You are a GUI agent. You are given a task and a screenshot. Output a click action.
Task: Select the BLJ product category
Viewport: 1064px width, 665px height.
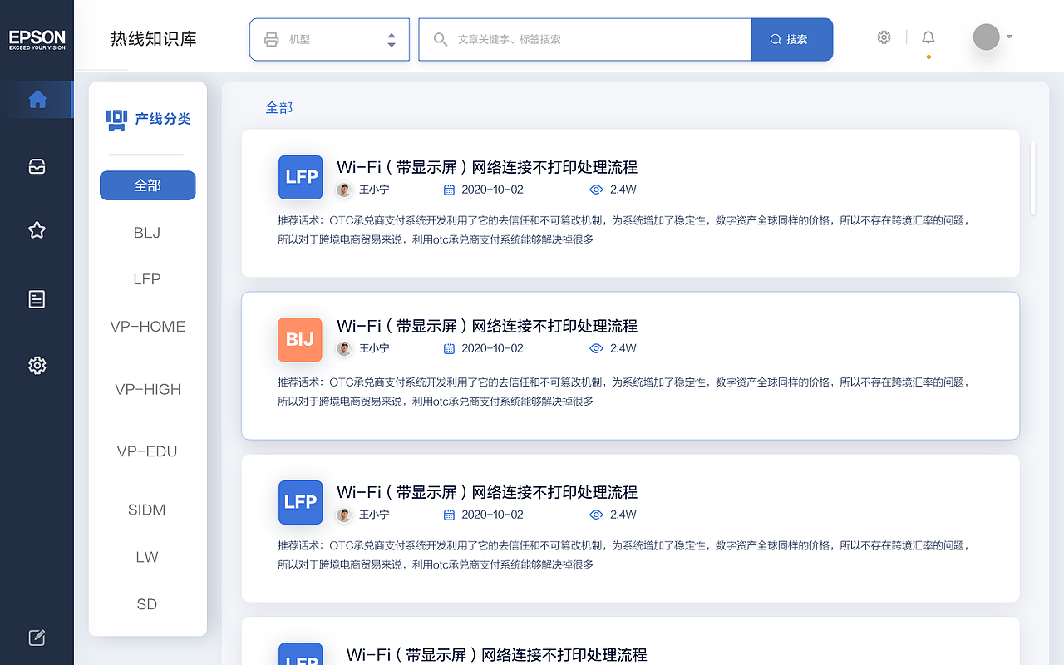147,233
